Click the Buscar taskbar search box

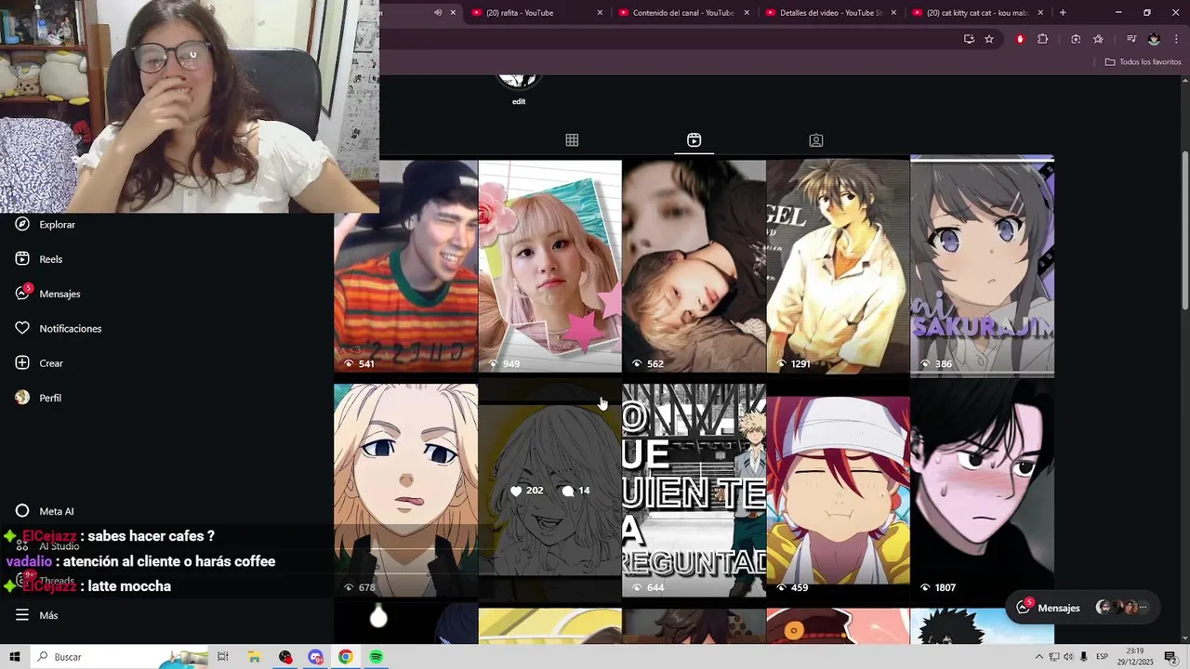(x=119, y=657)
